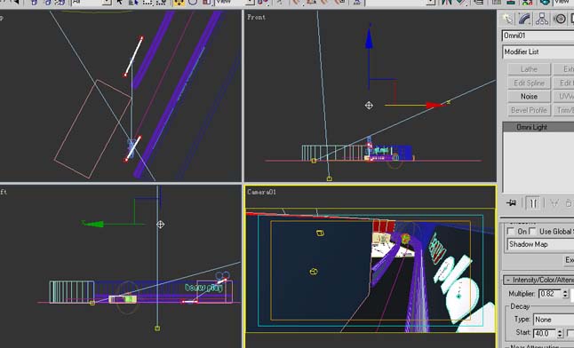Click the Front viewport label

256,17
